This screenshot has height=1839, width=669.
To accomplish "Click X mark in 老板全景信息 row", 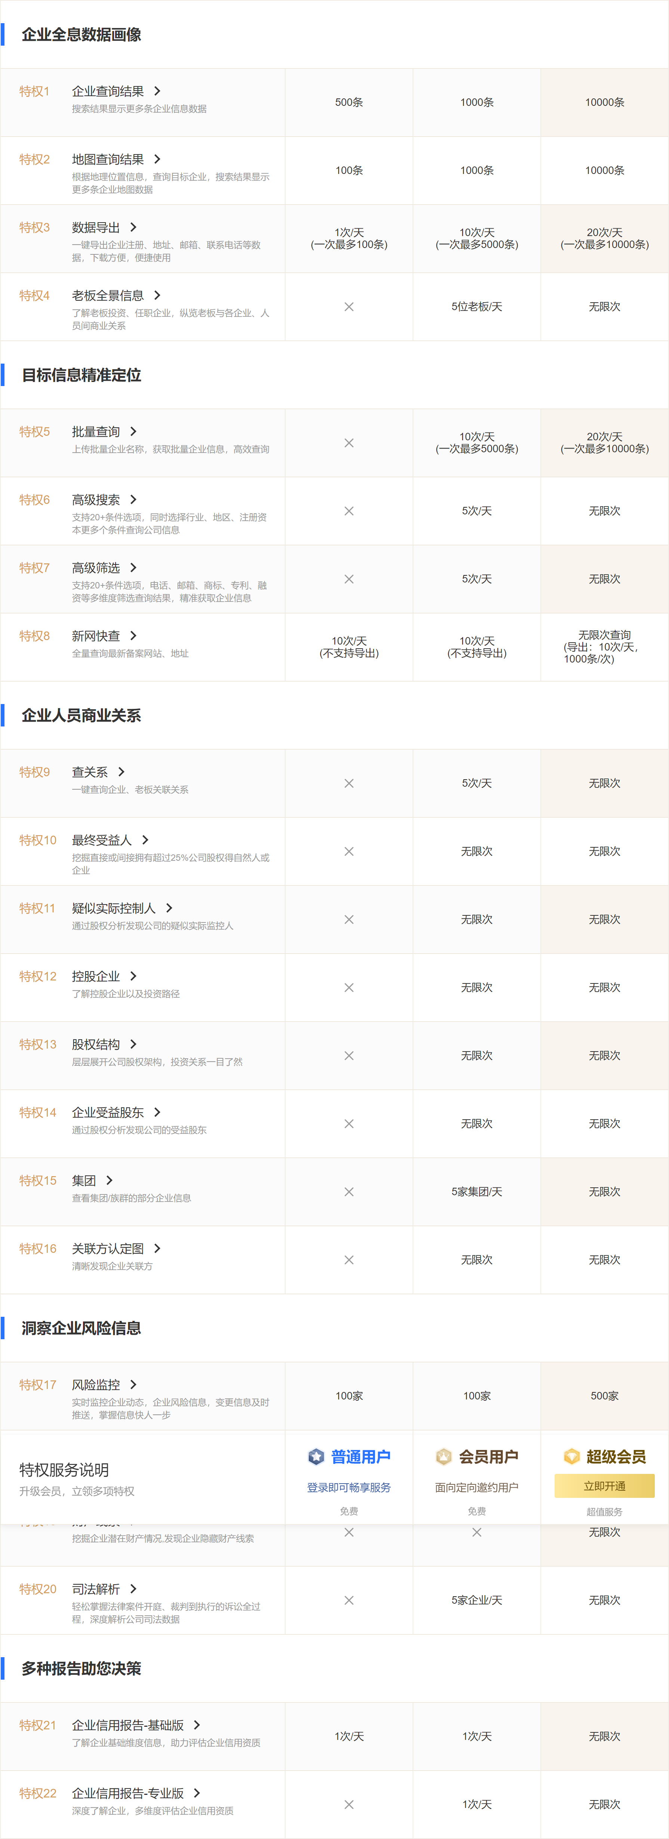I will point(349,307).
